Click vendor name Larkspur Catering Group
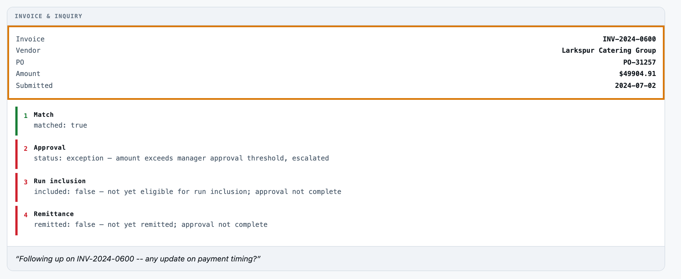Screen dimensions: 681x279 [609, 50]
